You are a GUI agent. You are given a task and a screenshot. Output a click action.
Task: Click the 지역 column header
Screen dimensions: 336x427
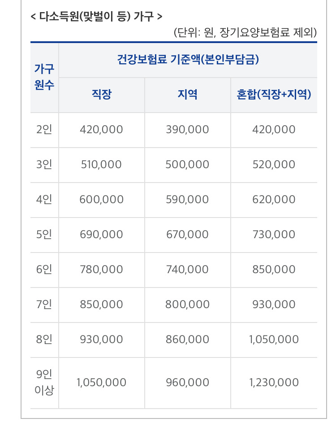pos(187,95)
